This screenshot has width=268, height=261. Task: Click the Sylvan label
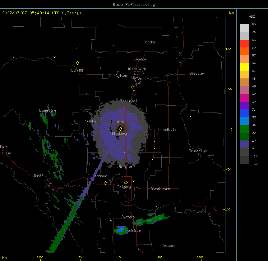121,76
